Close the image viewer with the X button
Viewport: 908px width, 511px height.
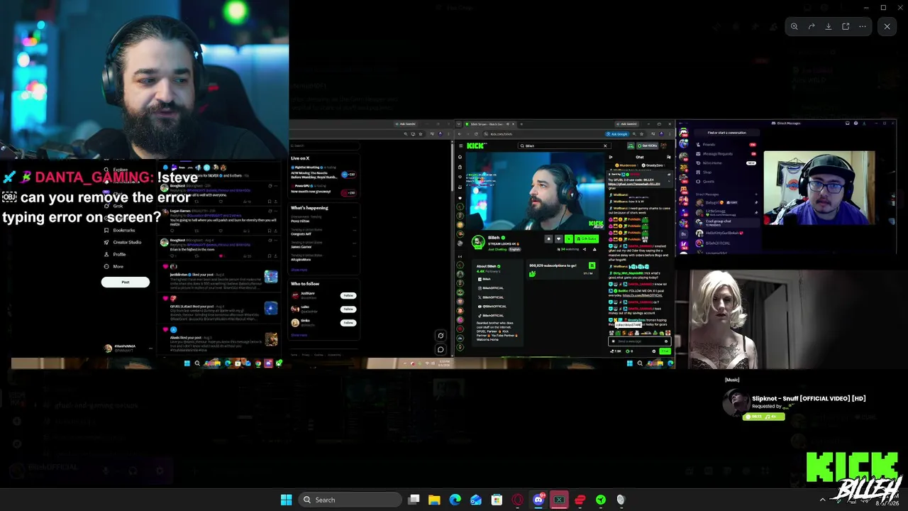click(887, 27)
